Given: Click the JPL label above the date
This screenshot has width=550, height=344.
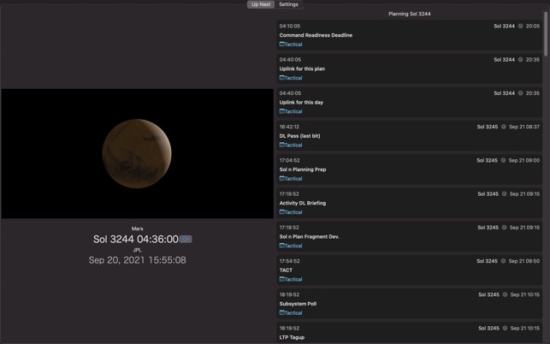Looking at the screenshot, I should pos(137,250).
